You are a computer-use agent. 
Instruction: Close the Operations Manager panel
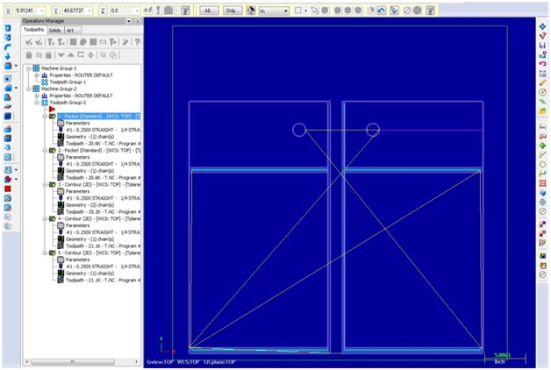tap(138, 21)
